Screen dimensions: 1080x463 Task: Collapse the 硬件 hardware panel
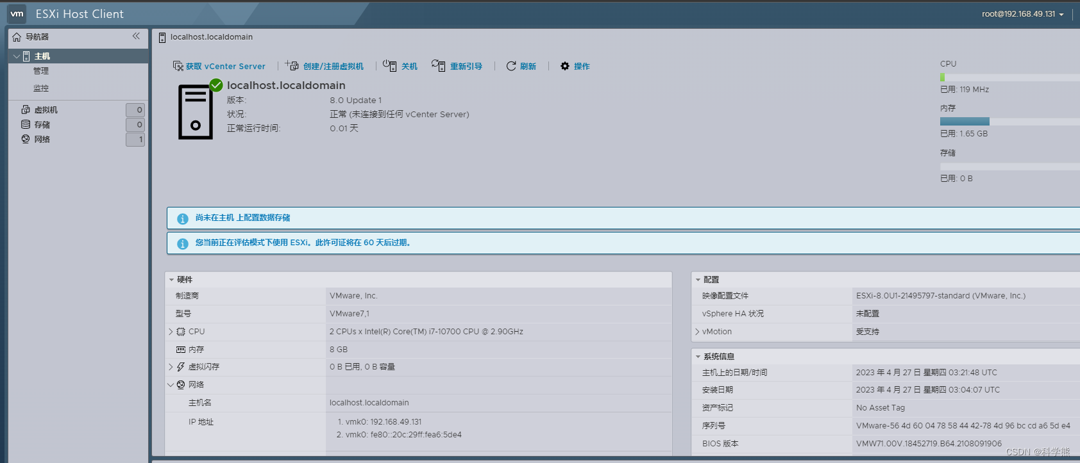171,280
